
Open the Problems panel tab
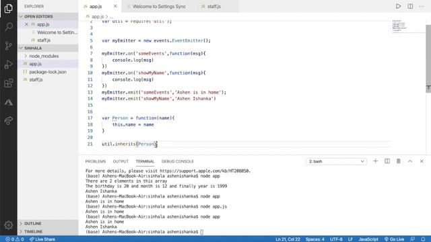[96, 161]
